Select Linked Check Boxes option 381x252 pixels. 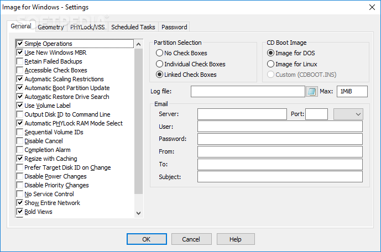159,75
